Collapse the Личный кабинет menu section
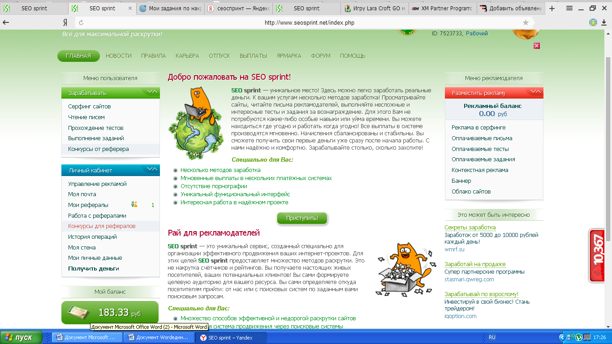 tap(152, 170)
